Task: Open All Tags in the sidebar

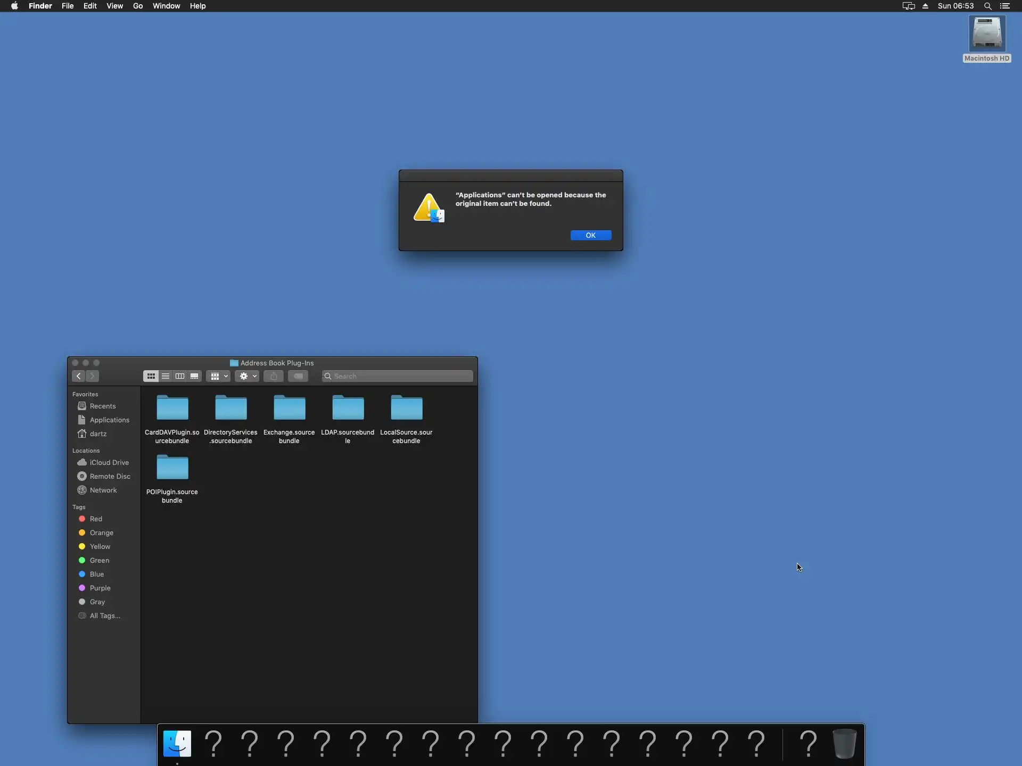Action: [x=104, y=615]
